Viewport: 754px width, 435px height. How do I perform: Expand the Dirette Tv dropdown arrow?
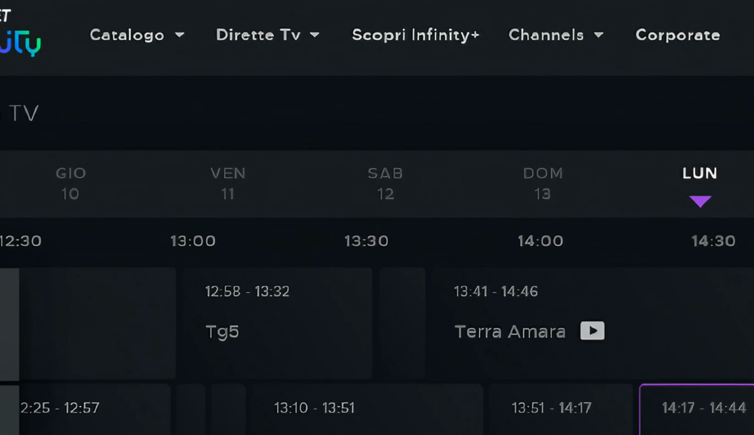click(315, 35)
